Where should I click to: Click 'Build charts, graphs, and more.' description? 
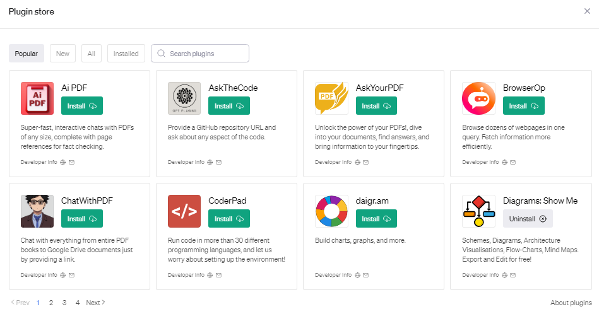(360, 240)
